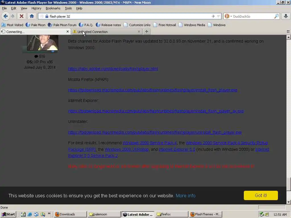This screenshot has height=218, width=291.
Task: Switch to the FlashThemes taskbar window
Action: coord(206,214)
